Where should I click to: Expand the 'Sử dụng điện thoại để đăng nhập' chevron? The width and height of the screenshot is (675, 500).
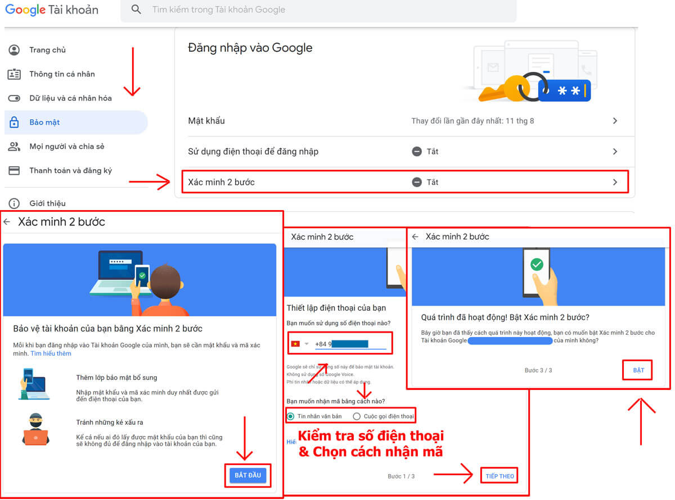pos(615,152)
